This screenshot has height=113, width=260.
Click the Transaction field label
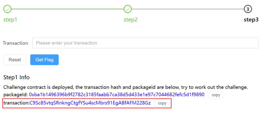pos(16,43)
